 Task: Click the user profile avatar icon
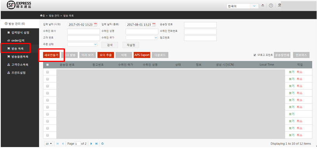(x=279, y=5)
